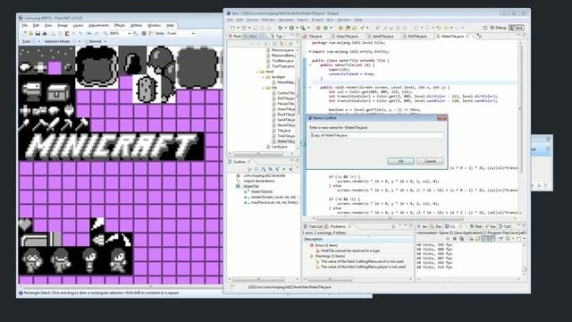Toggle the pixel grid icon in Paint.NET
Image resolution: width=572 pixels, height=322 pixels.
[x=144, y=33]
